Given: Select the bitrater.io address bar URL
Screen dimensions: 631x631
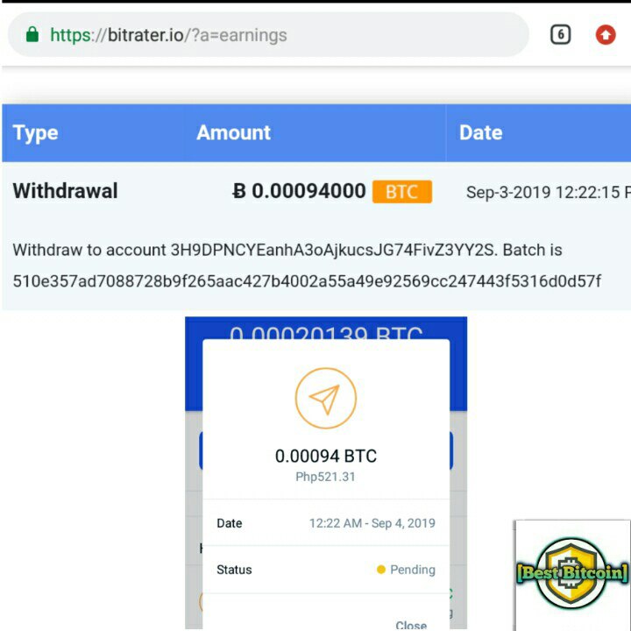Looking at the screenshot, I should point(168,35).
